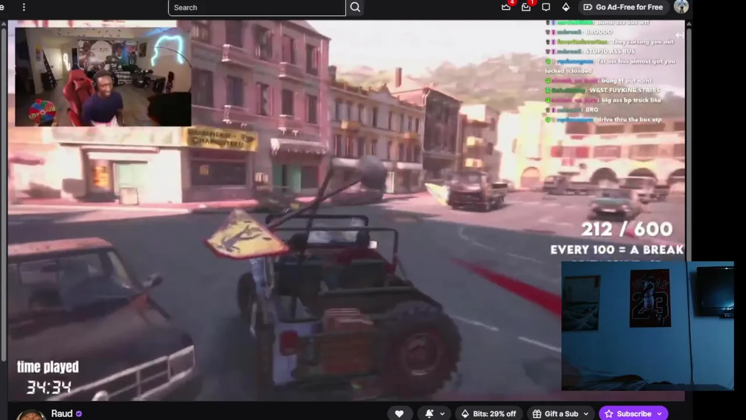
Task: Expand the notification bell dropdown chevron
Action: point(442,414)
